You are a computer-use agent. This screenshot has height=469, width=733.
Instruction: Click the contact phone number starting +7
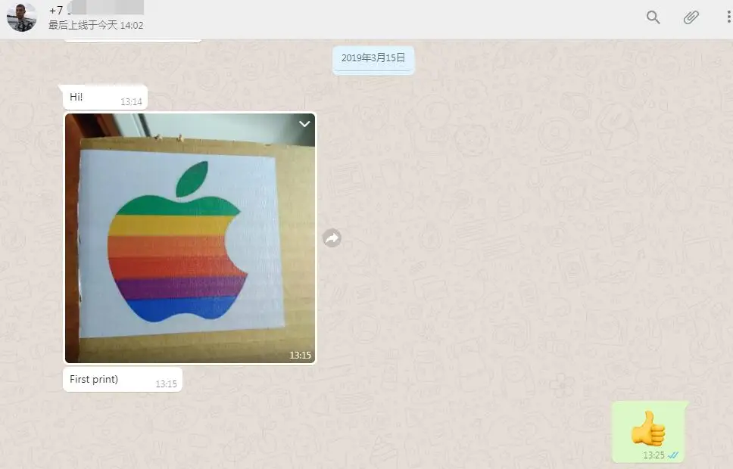click(96, 9)
